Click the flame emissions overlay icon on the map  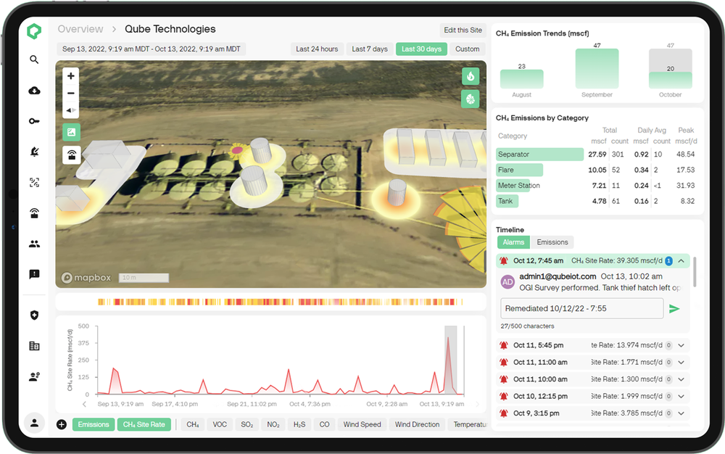(x=470, y=75)
